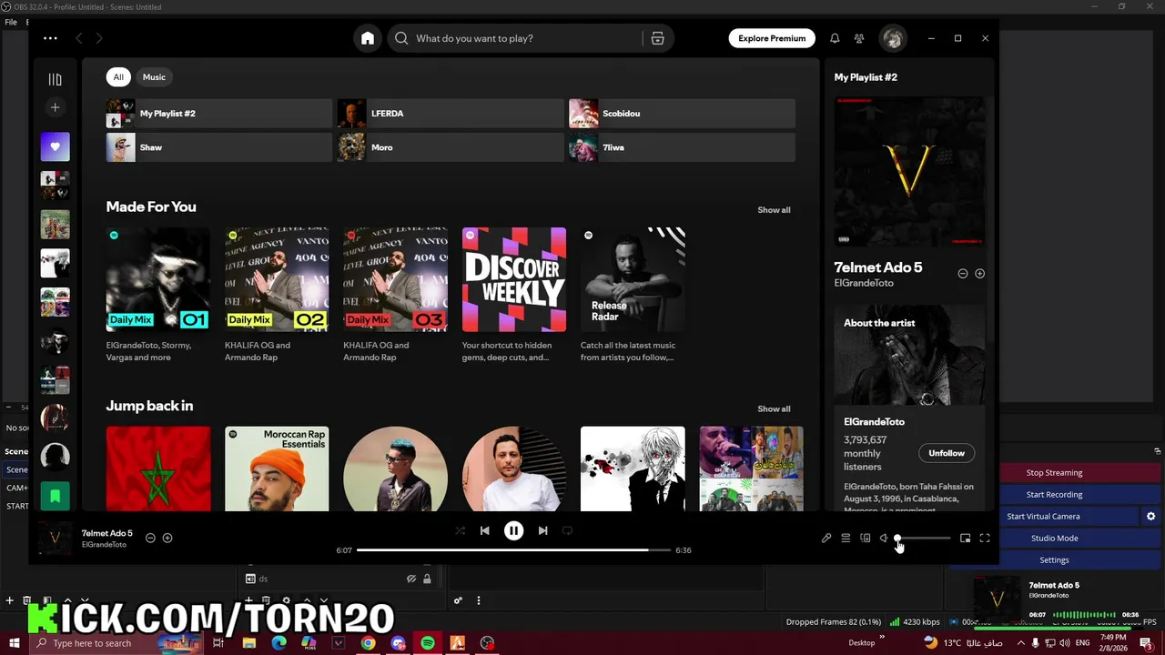
Task: Select the Music filter chip
Action: click(154, 77)
